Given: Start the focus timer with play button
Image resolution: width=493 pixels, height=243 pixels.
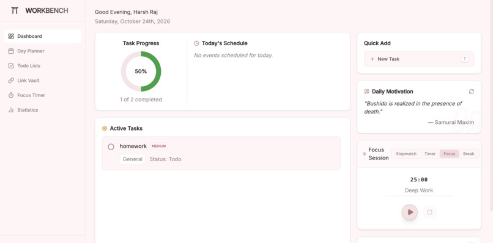Looking at the screenshot, I should click(x=410, y=212).
